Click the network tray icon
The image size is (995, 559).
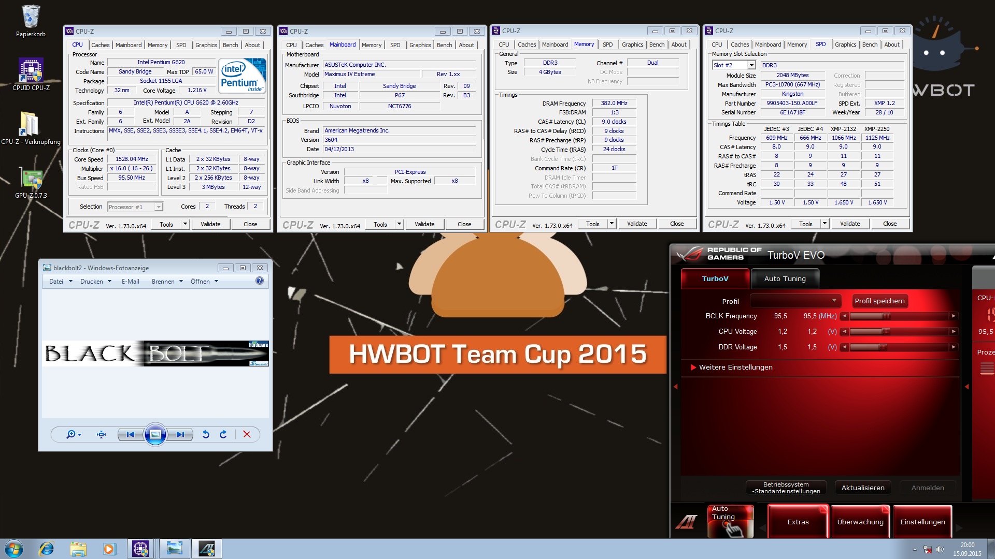click(x=928, y=549)
